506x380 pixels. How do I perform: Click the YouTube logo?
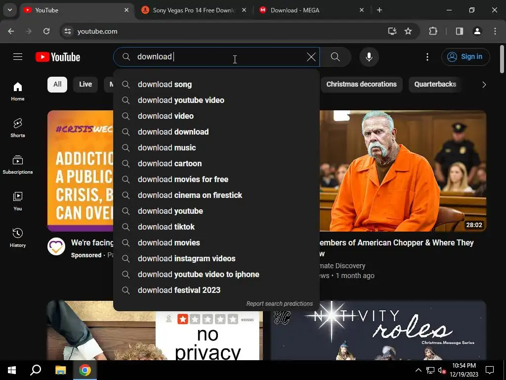pos(58,57)
